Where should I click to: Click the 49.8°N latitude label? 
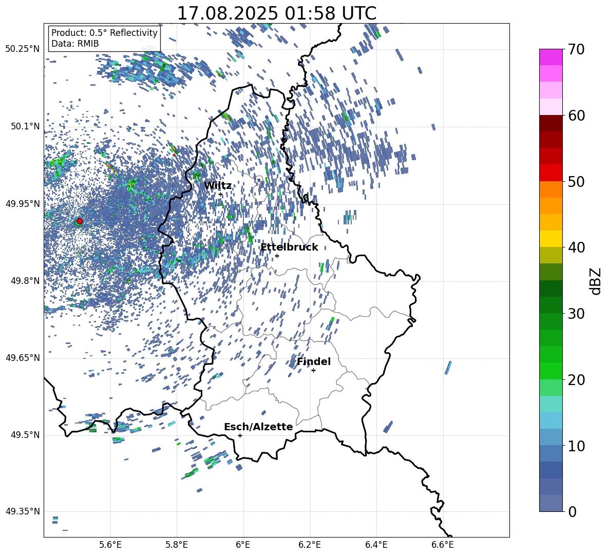25,281
